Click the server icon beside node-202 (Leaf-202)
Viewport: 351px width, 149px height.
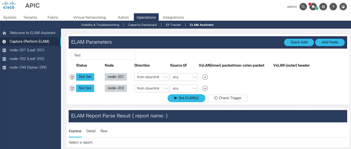pyautogui.click(x=4, y=59)
